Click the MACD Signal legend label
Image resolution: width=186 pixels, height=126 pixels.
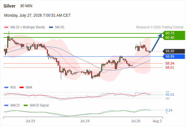point(39,106)
